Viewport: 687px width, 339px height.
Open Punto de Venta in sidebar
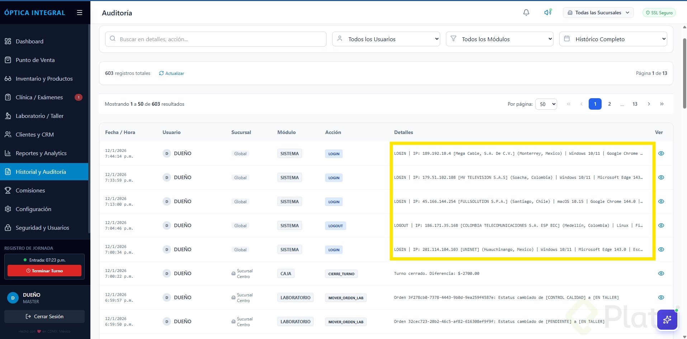coord(35,60)
